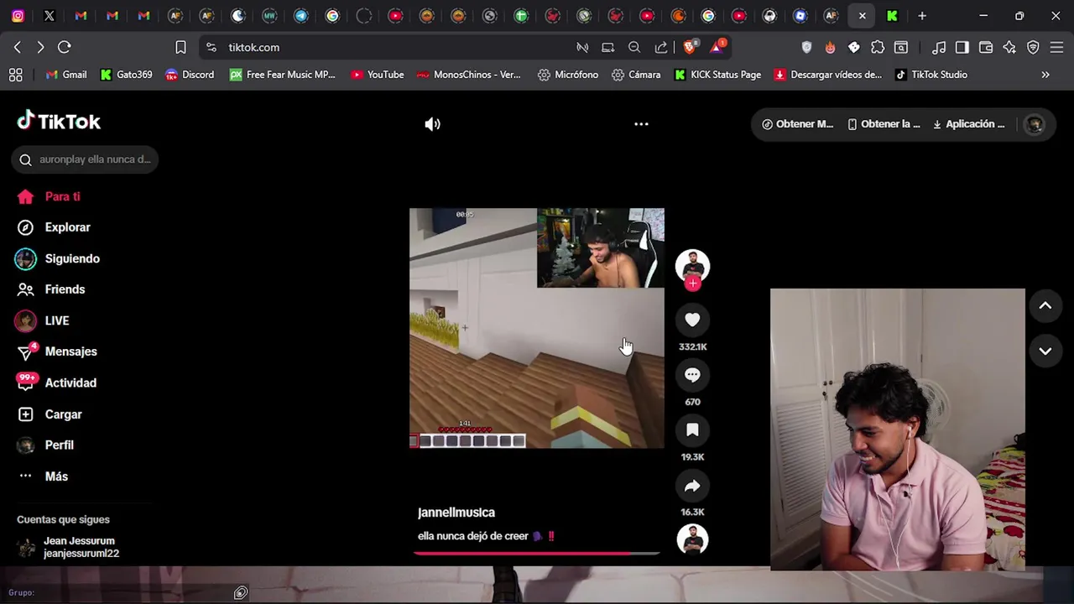Image resolution: width=1074 pixels, height=604 pixels.
Task: Follow creator with red plus badge
Action: pyautogui.click(x=692, y=284)
